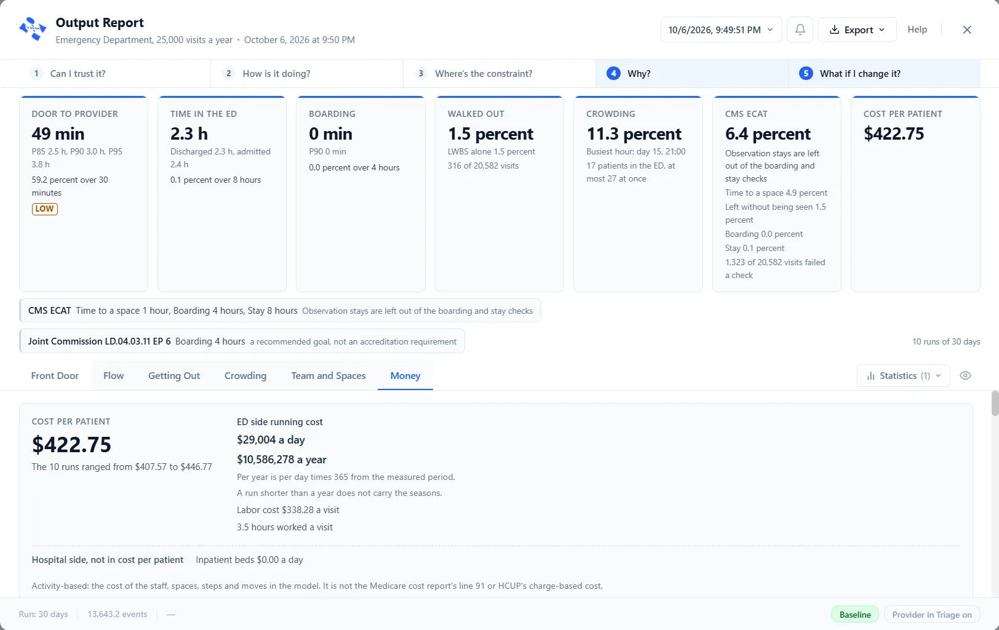Click '0.1 percent over 8 hours'
Screen dimensions: 999x630
click(215, 180)
